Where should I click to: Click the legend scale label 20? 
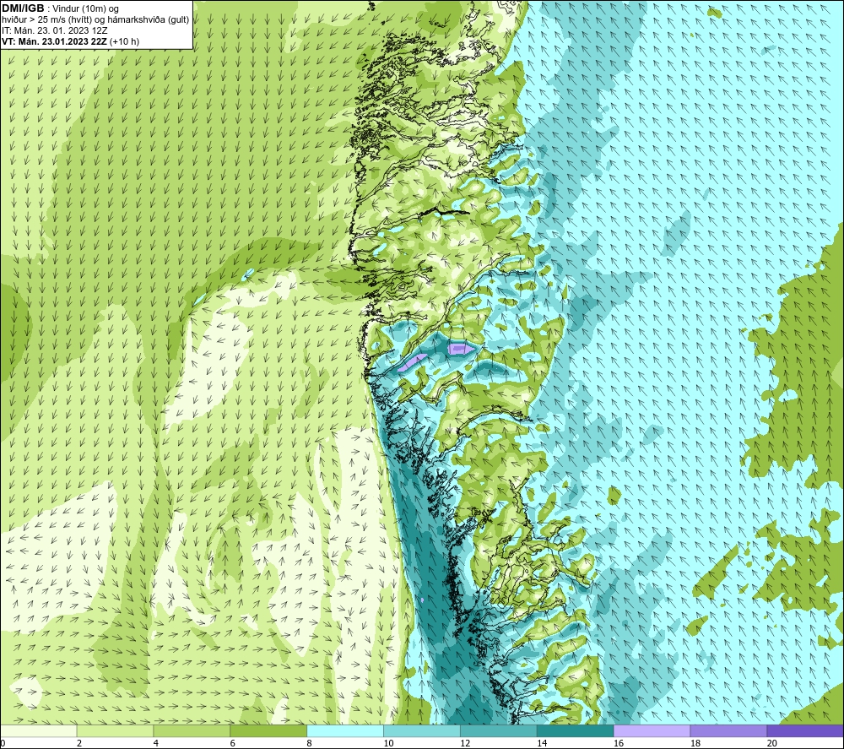click(772, 744)
